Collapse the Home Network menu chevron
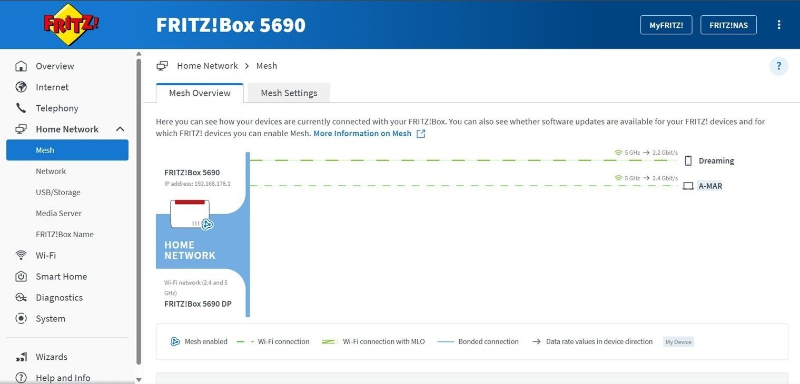 pyautogui.click(x=120, y=129)
